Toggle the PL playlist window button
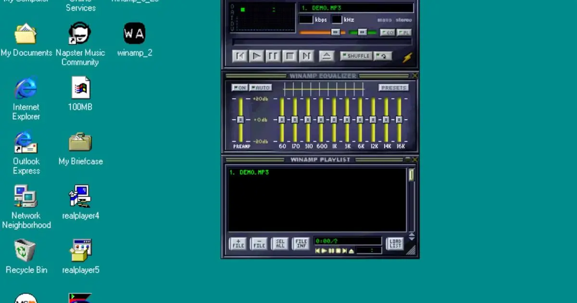 click(x=404, y=32)
